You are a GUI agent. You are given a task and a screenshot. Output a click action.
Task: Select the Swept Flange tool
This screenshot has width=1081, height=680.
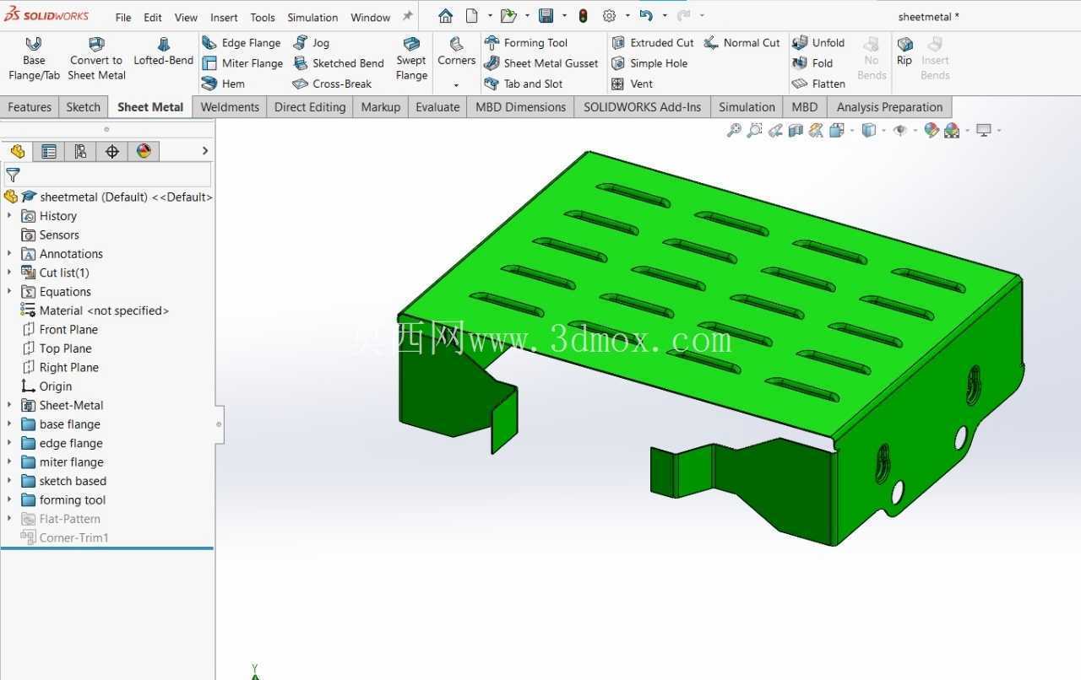click(411, 58)
